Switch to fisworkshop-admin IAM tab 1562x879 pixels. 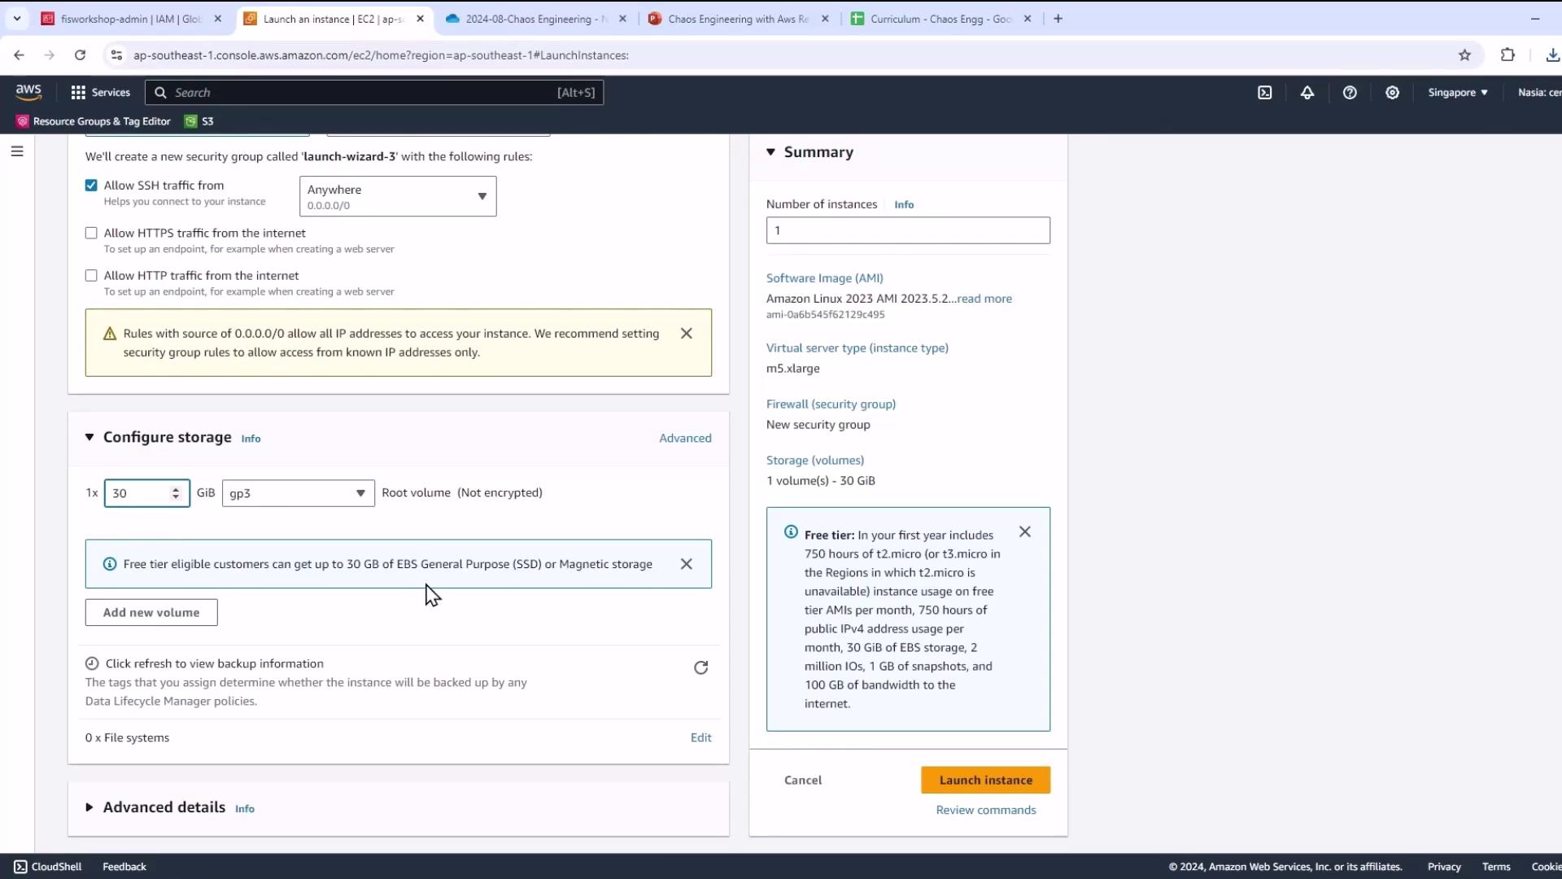pyautogui.click(x=130, y=19)
